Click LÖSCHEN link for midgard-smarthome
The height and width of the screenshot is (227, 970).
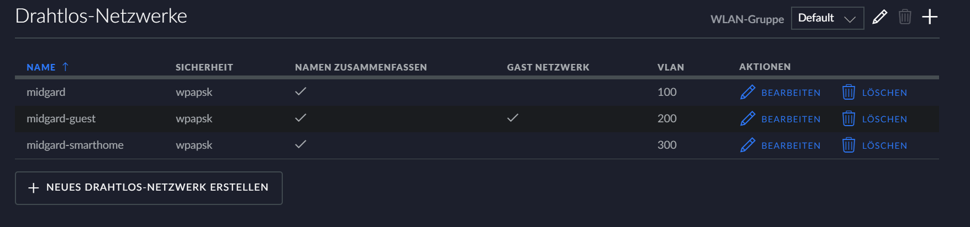[884, 145]
